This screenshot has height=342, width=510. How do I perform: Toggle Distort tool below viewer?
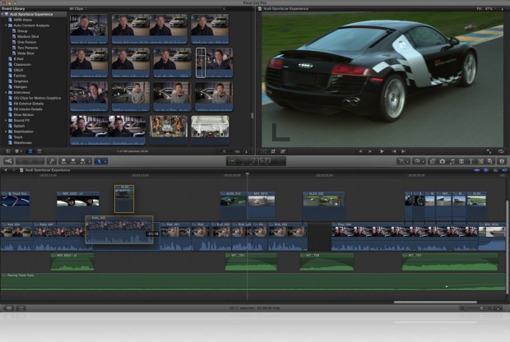[283, 151]
